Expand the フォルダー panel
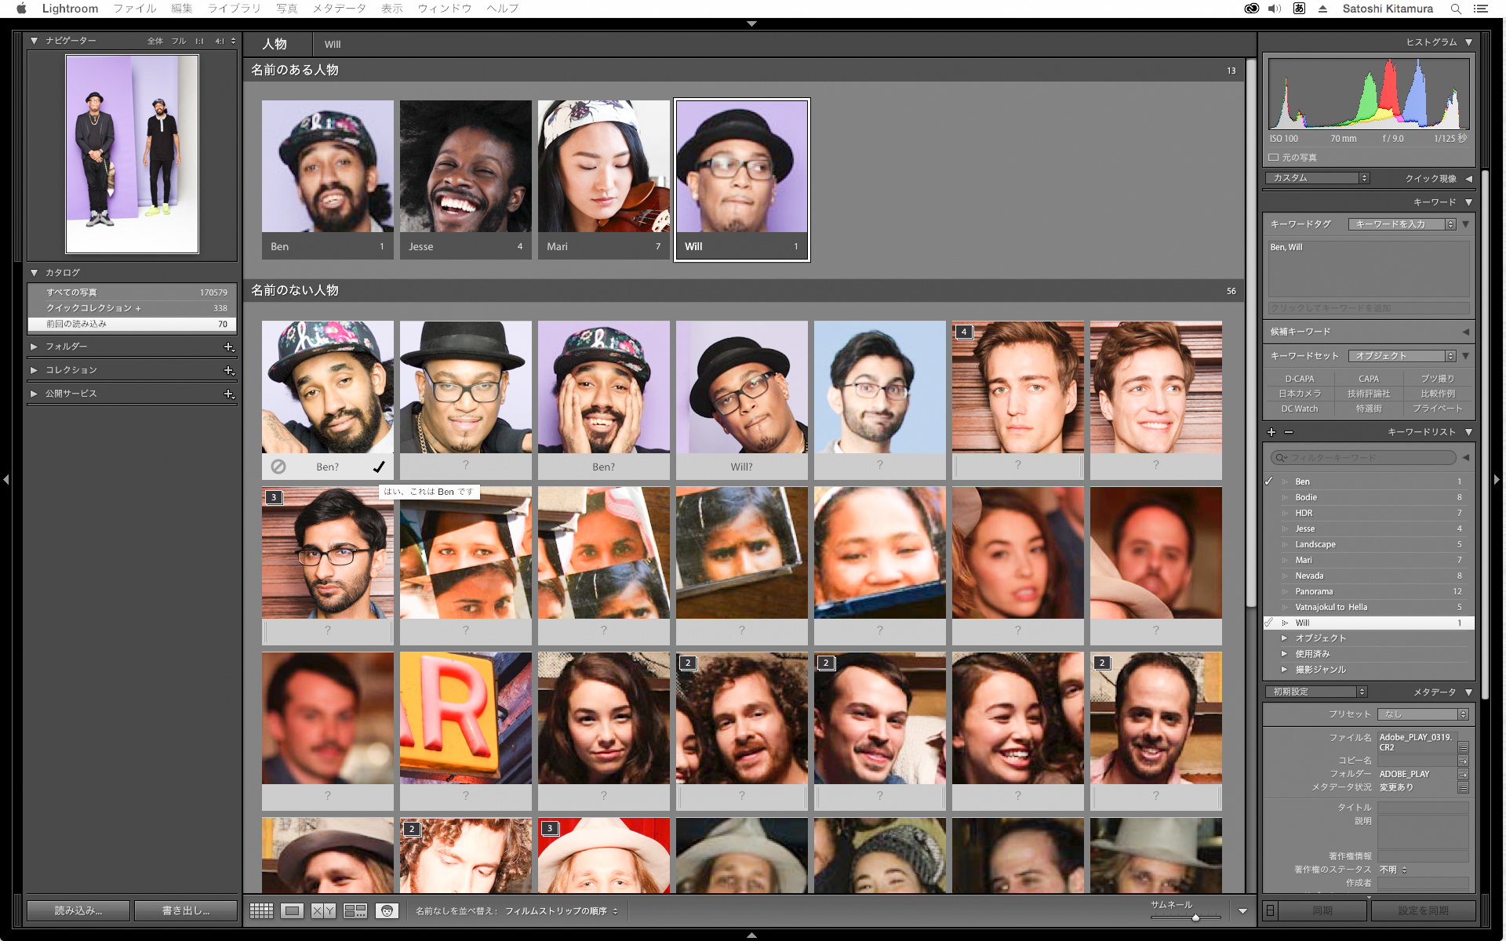1506x941 pixels. pyautogui.click(x=34, y=347)
